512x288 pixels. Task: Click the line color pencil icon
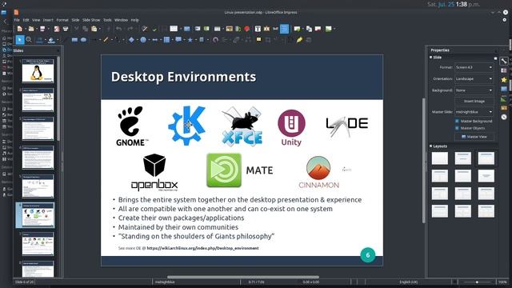point(106,40)
